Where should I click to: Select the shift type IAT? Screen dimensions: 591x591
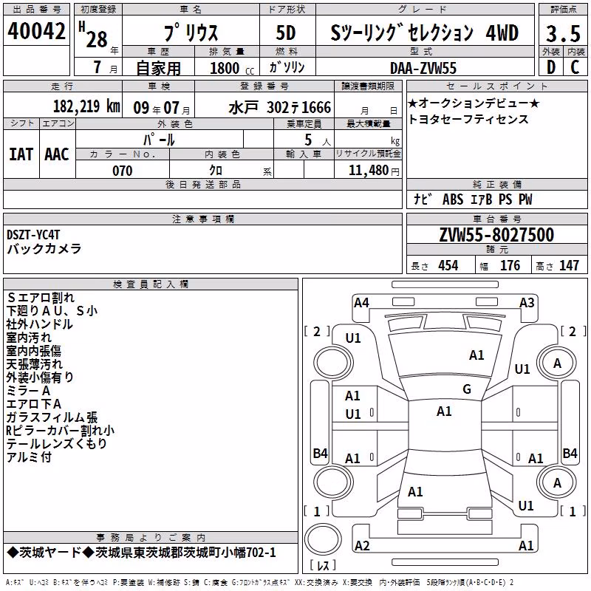[21, 154]
